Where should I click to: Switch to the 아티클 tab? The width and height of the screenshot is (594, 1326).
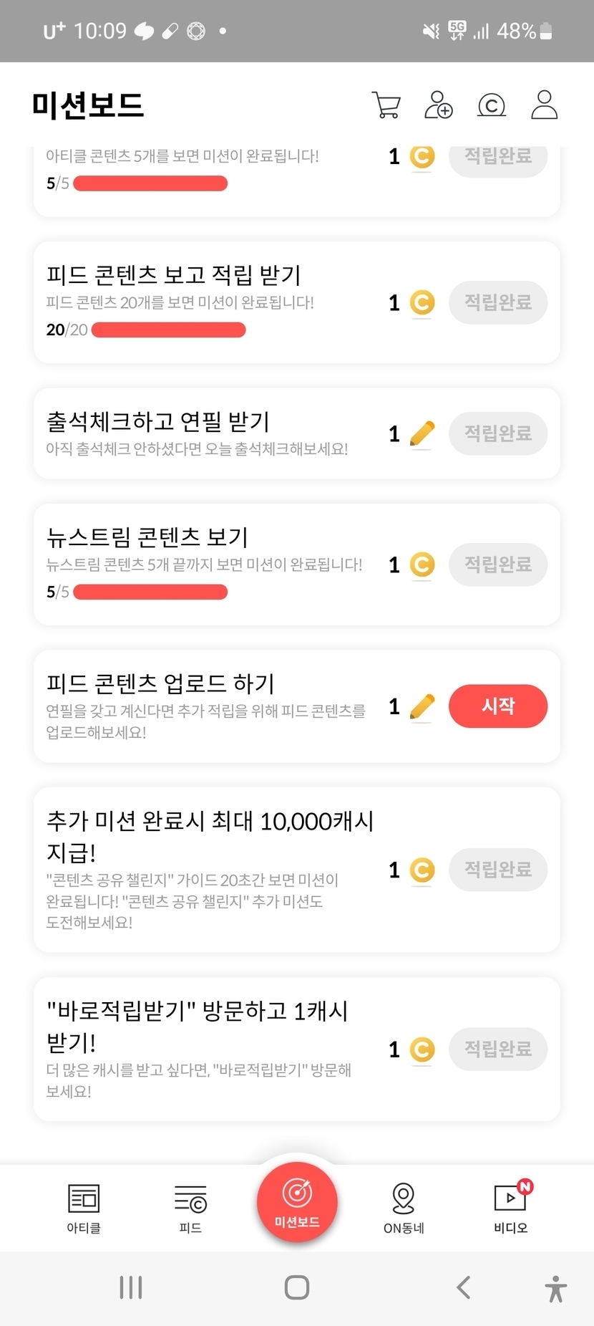tap(84, 1208)
